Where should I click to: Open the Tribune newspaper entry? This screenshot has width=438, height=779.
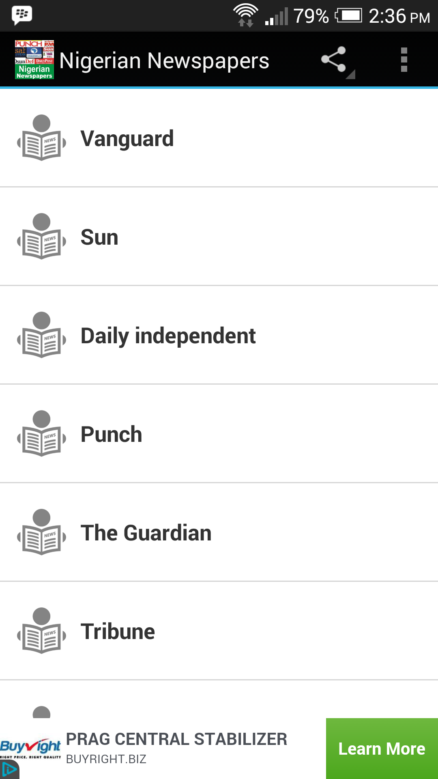click(219, 631)
